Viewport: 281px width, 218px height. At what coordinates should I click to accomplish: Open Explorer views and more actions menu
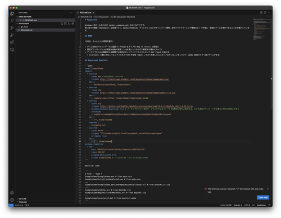pos(71,12)
